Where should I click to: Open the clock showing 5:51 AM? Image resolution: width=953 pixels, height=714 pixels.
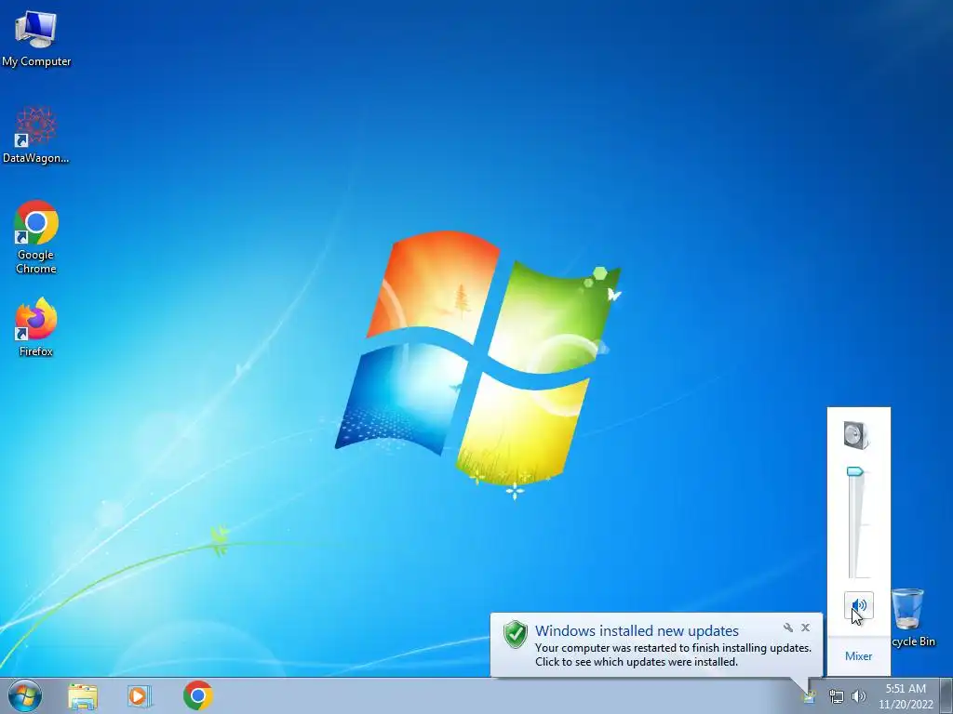[906, 696]
